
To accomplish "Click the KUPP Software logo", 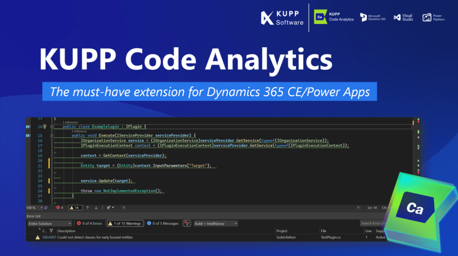I will 282,18.
